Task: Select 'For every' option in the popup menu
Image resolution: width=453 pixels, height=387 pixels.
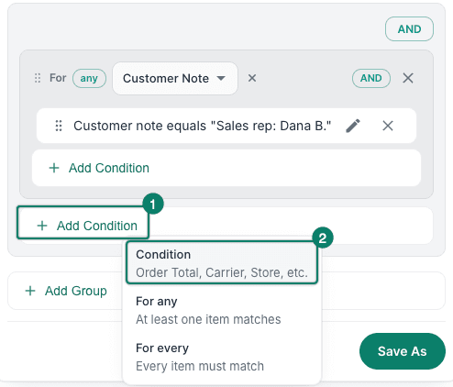Action: [222, 357]
